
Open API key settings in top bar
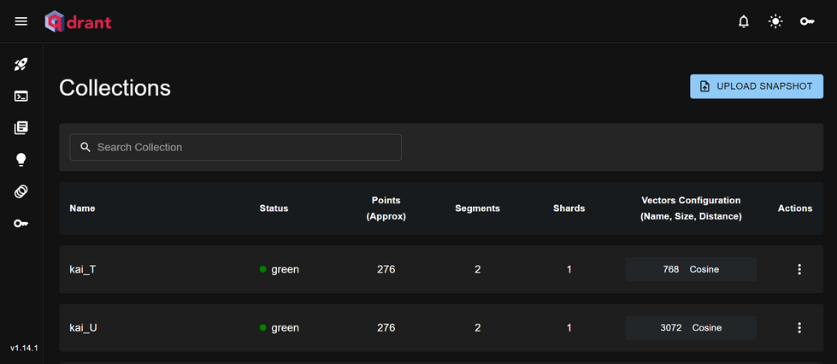click(x=806, y=21)
